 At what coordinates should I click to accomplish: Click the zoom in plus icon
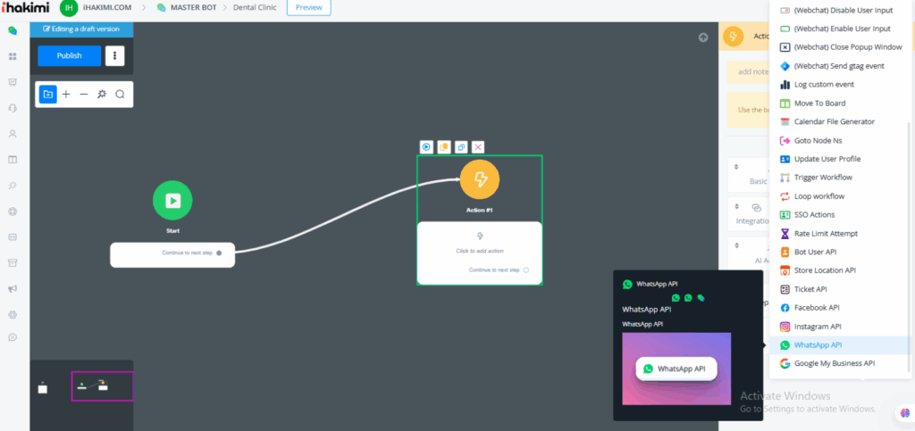pyautogui.click(x=66, y=94)
